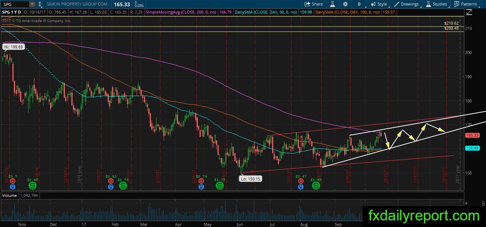Viewport: 486px width, 227px height.
Task: Click the H: 167.28 high value
Action: pos(78,12)
